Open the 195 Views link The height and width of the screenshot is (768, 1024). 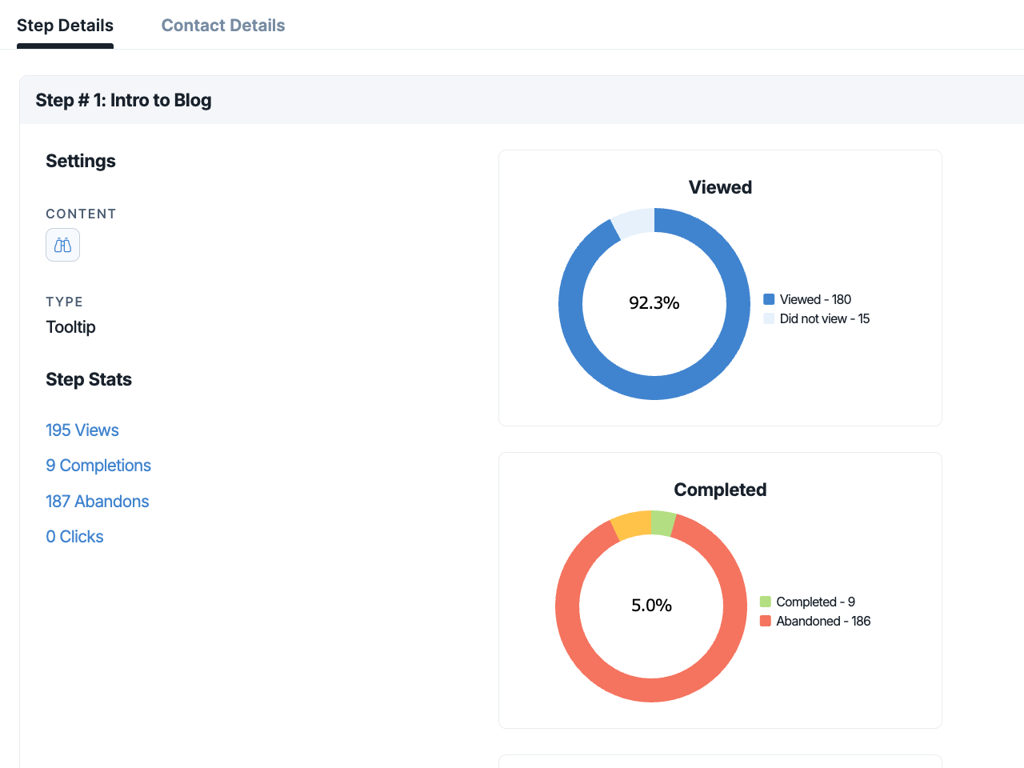point(82,430)
